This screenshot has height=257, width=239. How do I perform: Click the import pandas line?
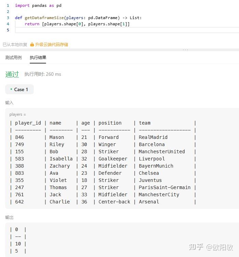[38, 5]
